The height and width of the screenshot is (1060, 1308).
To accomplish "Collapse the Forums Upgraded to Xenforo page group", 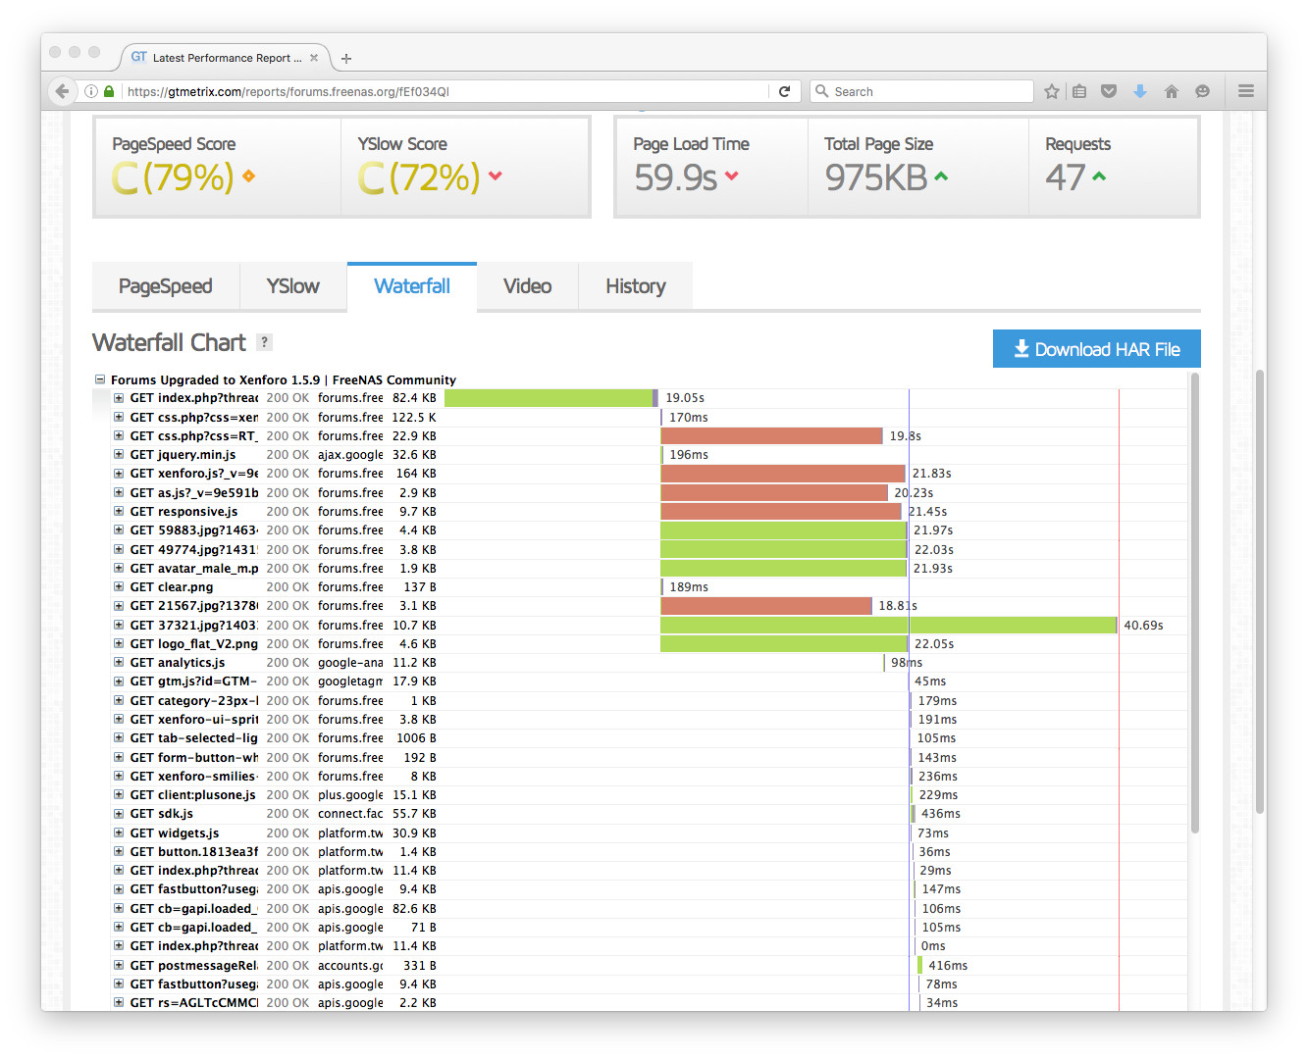I will tap(100, 379).
